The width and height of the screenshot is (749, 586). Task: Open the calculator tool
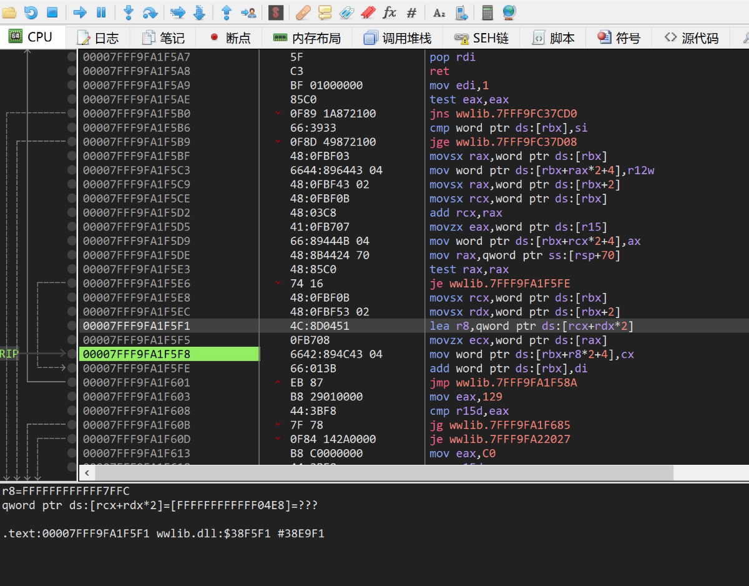point(487,12)
